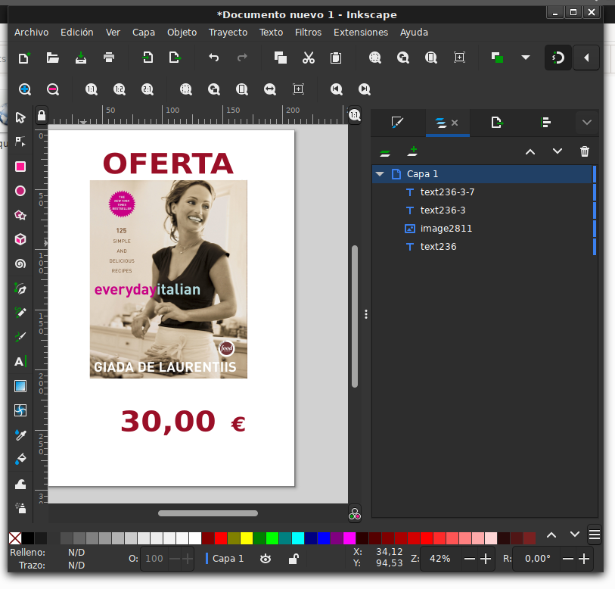Open an existing document folder icon

pyautogui.click(x=52, y=58)
